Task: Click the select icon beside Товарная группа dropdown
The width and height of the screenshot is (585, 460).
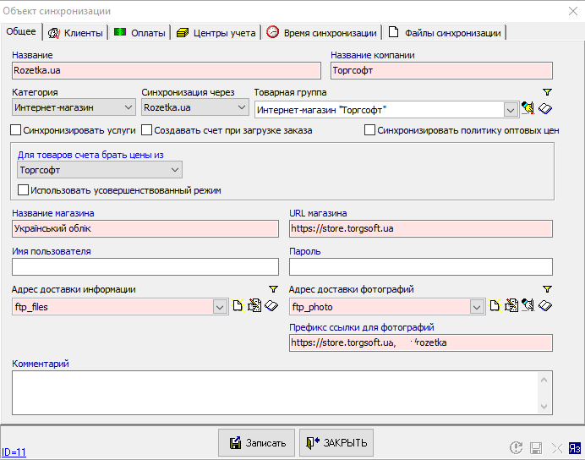Action: click(528, 108)
